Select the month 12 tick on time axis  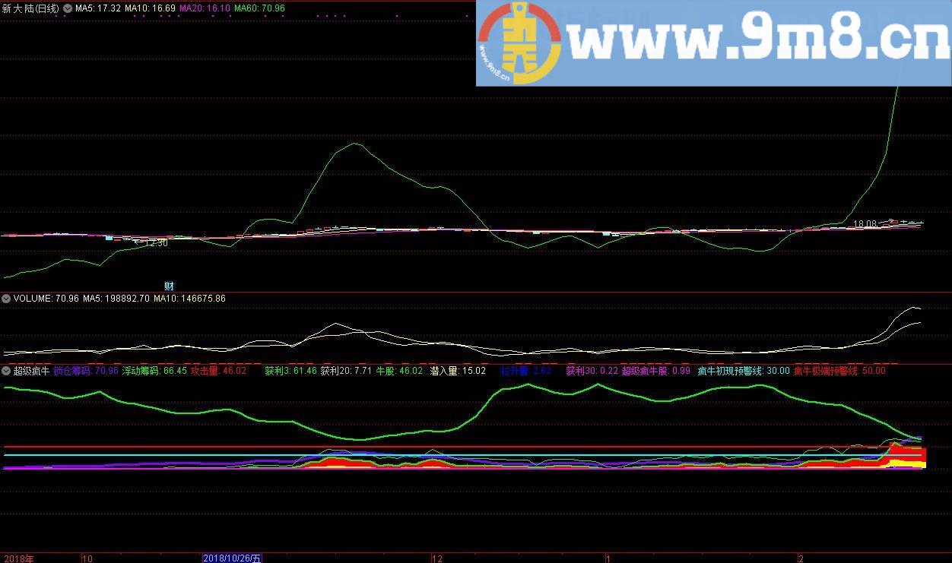point(436,558)
